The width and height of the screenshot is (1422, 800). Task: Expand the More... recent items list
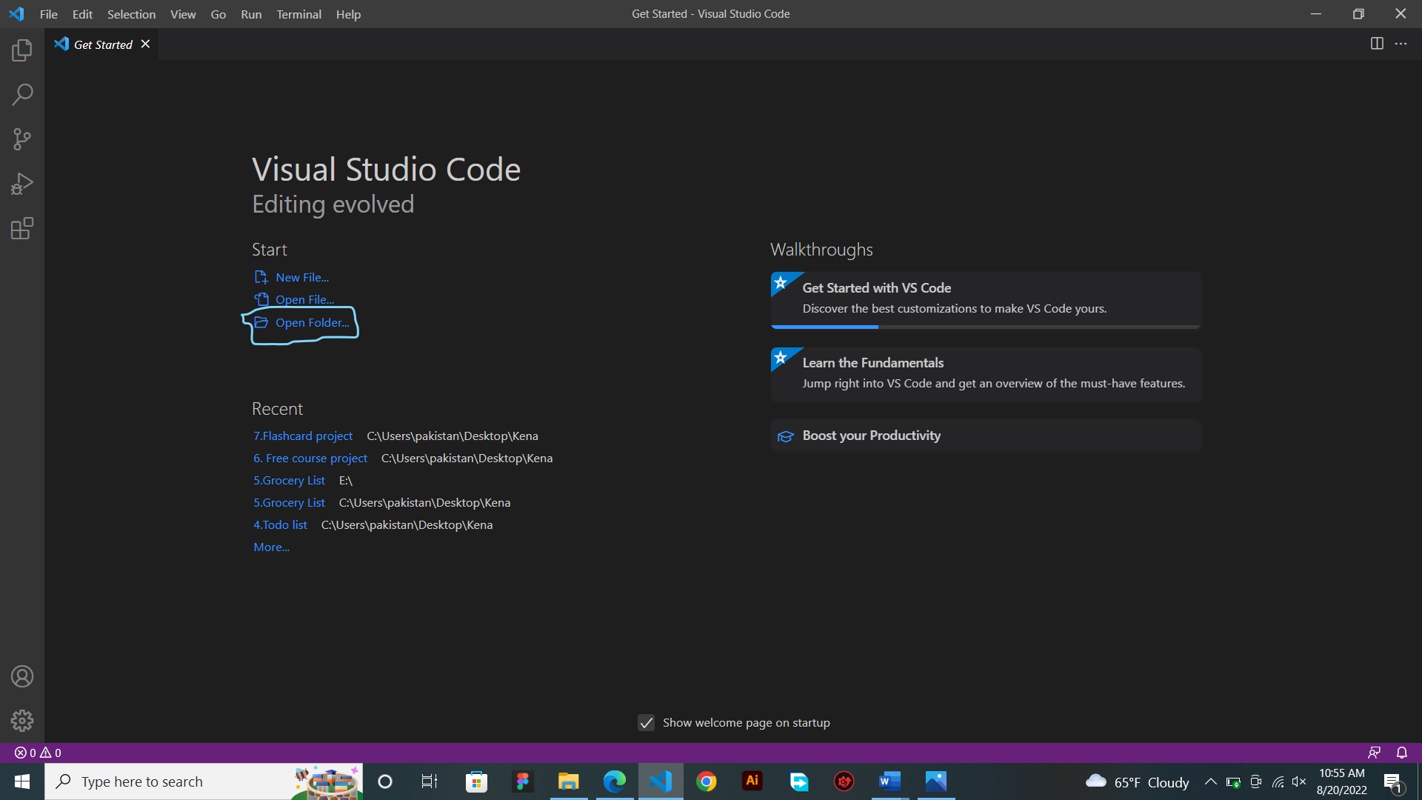coord(271,547)
